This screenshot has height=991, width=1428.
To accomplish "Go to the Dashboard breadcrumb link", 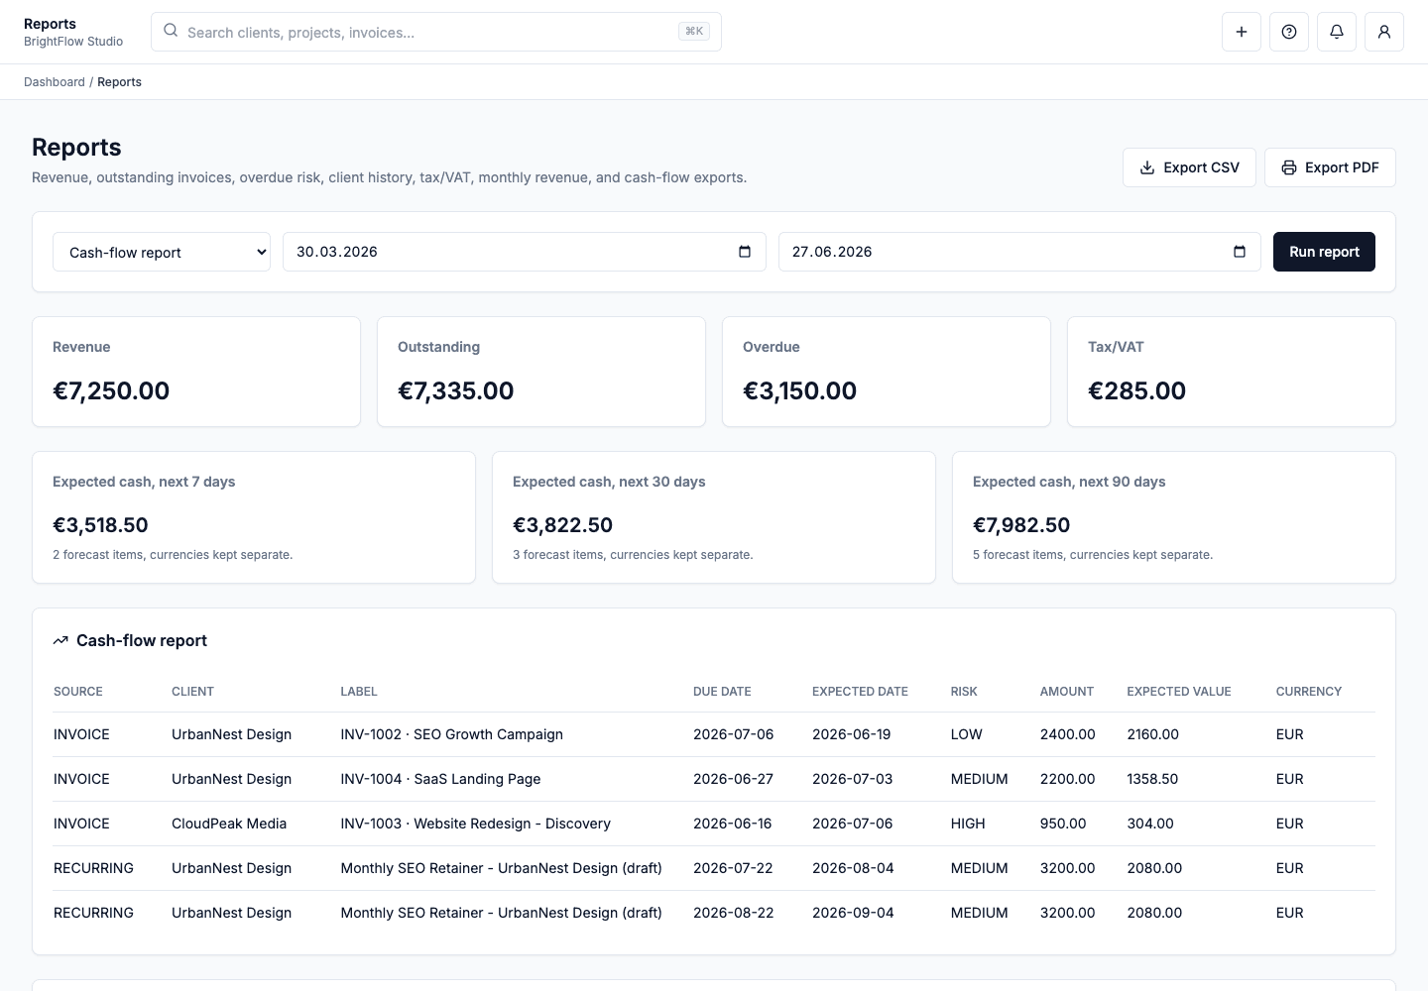I will [x=55, y=82].
